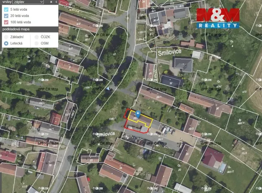
Task: Collapse the layers panel with left chevron
Action: coord(56,2)
